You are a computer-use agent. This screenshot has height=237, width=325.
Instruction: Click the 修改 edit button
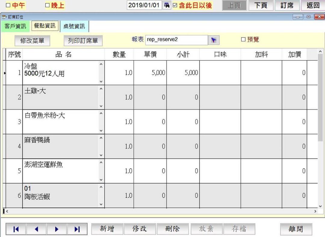(x=140, y=229)
